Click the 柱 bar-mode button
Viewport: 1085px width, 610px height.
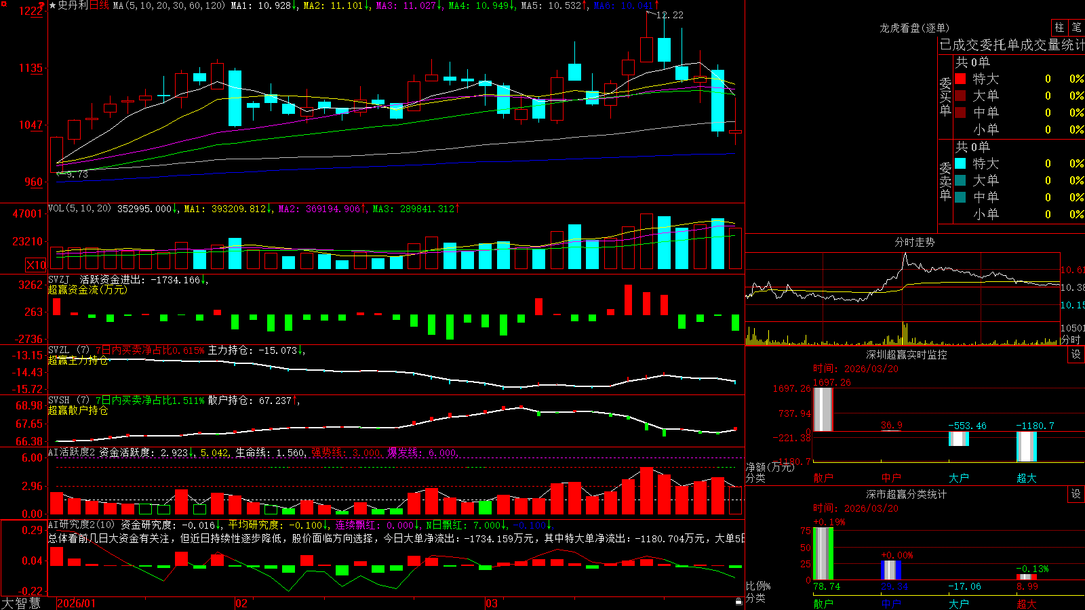coord(1059,28)
